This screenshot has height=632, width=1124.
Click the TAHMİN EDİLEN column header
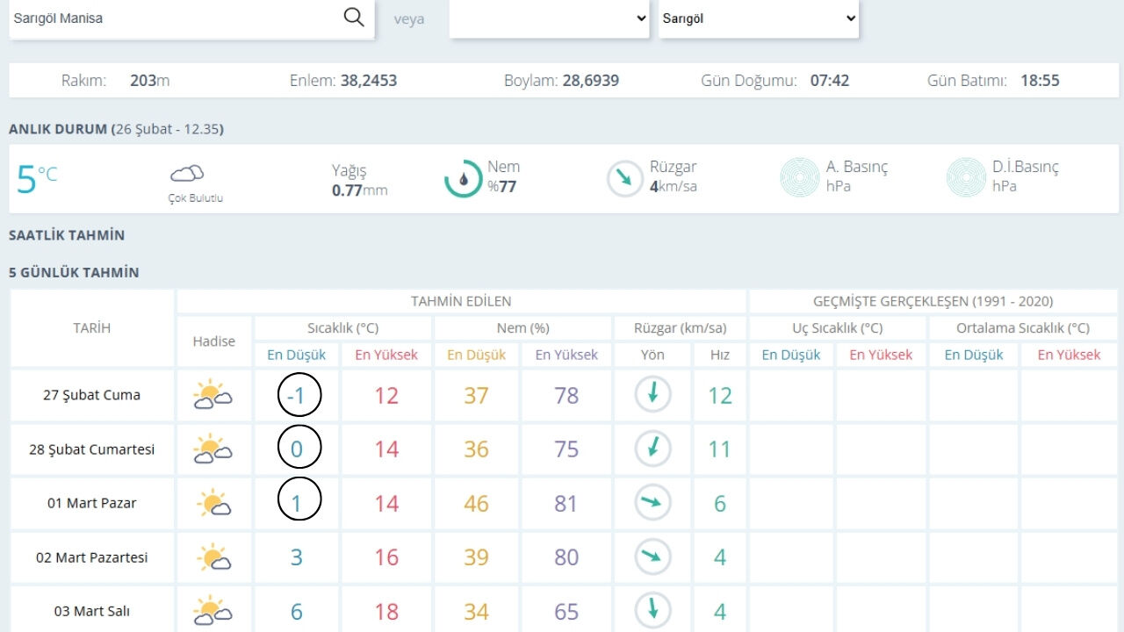[461, 301]
